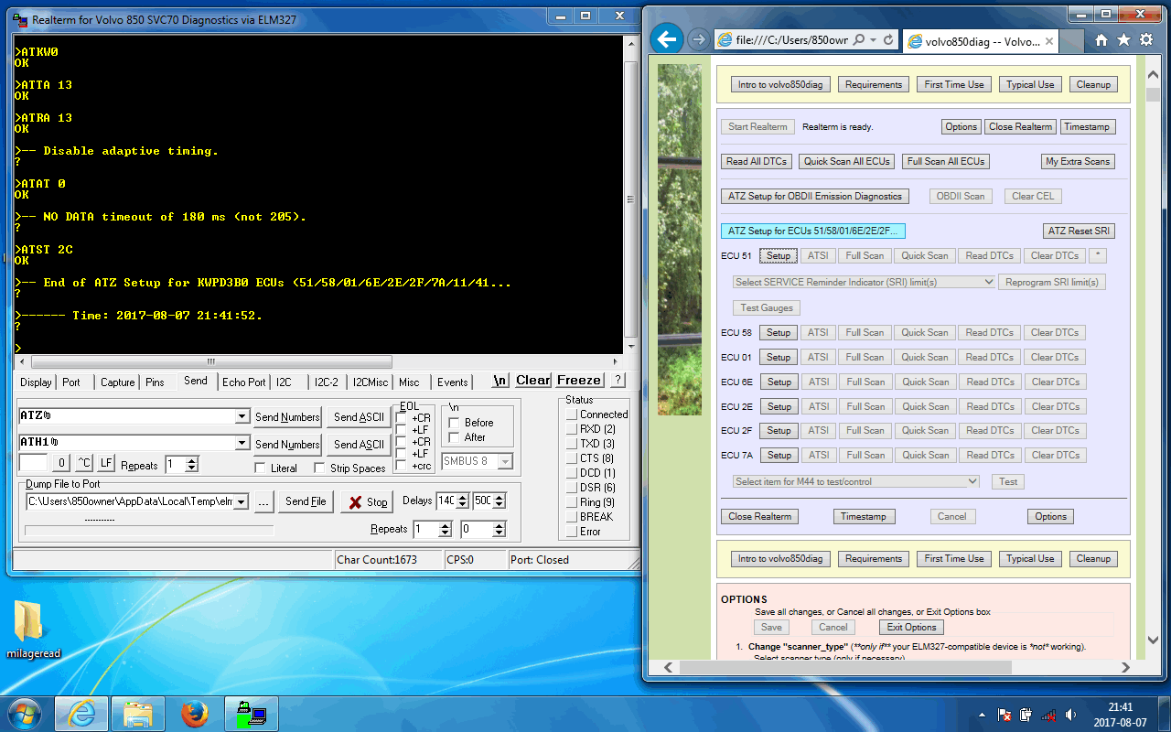1171x732 pixels.
Task: Click the ^C button in Send tab
Action: click(84, 464)
